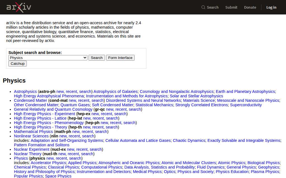Open astro-ph search link
This screenshot has height=178, width=286.
[85, 92]
